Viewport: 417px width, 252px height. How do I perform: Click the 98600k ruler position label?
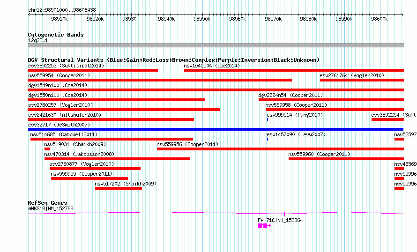tap(380, 19)
